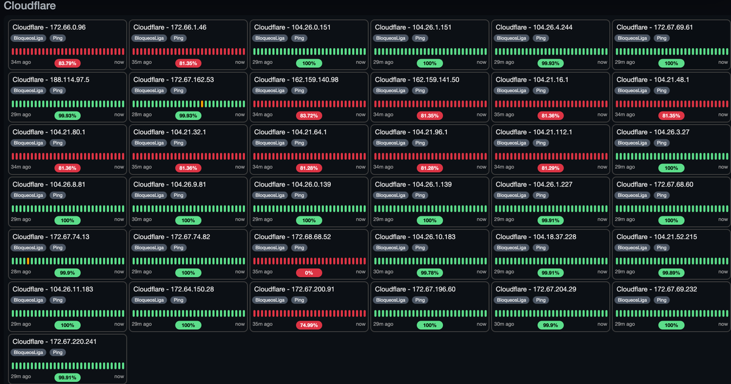
Task: Select the Cloudflare - 104.21.32.1 title
Action: [x=169, y=132]
